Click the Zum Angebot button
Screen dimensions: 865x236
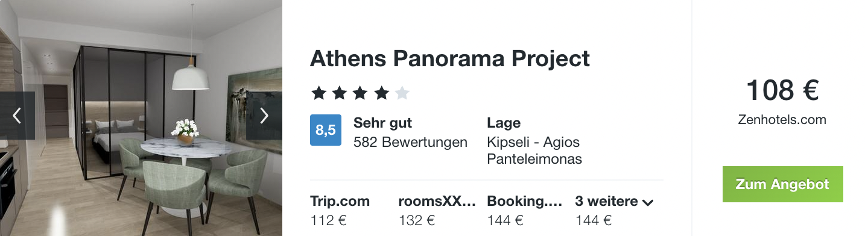782,184
